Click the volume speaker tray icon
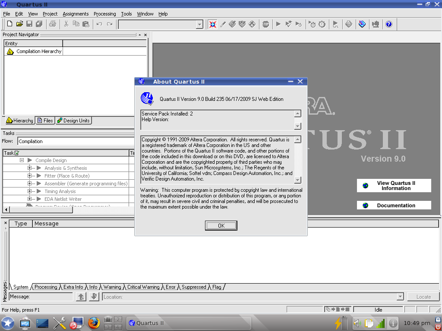The image size is (442, 331). pyautogui.click(x=357, y=323)
